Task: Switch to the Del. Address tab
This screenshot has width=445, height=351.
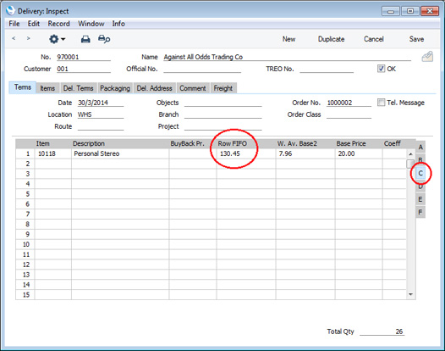Action: pos(154,88)
